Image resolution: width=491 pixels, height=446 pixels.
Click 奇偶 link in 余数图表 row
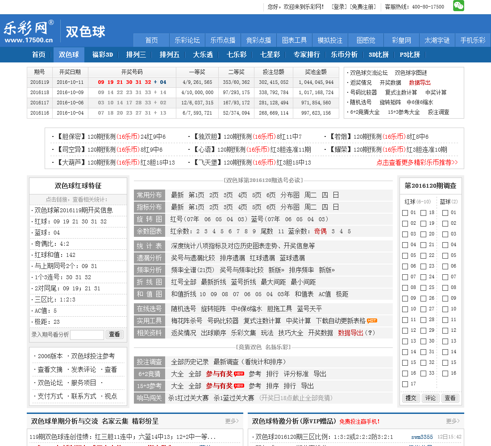tap(320, 231)
